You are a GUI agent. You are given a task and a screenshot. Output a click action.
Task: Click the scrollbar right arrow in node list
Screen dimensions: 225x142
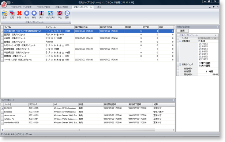coord(173,130)
